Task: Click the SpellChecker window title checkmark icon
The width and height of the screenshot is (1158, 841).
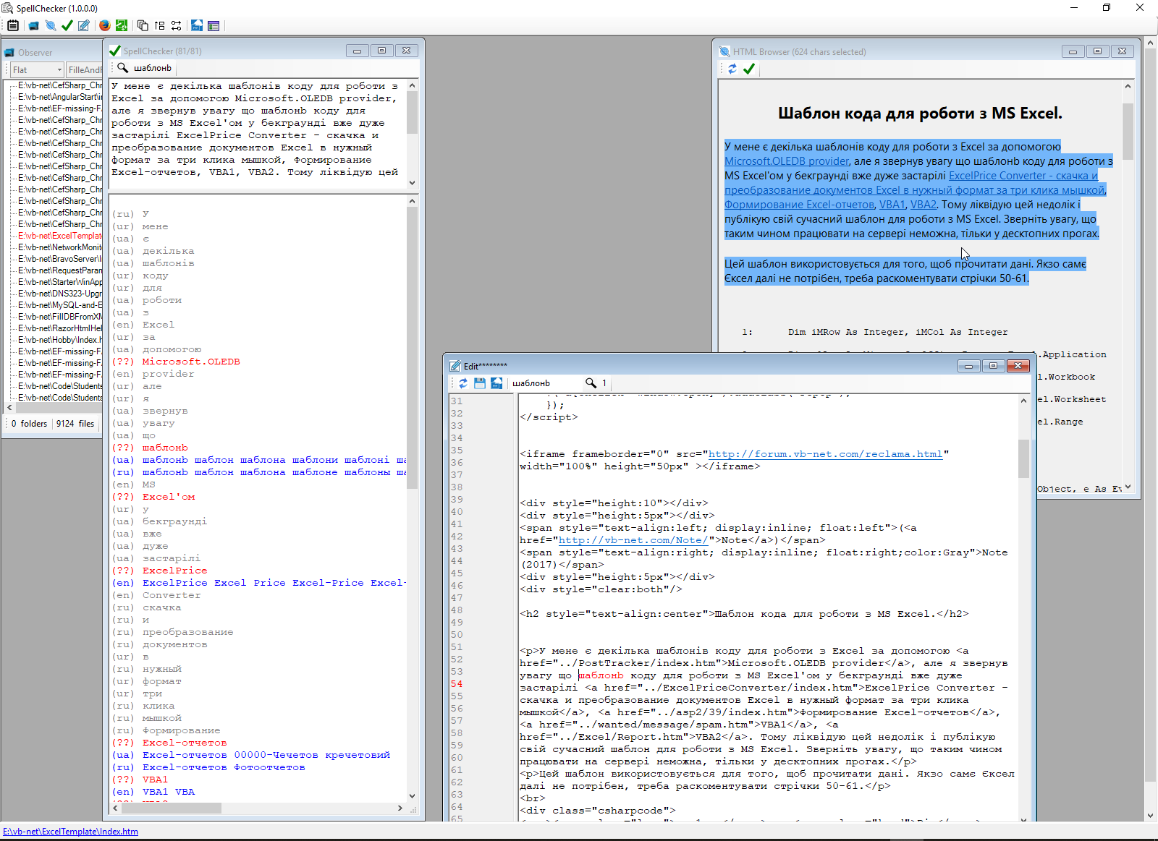Action: [x=114, y=51]
